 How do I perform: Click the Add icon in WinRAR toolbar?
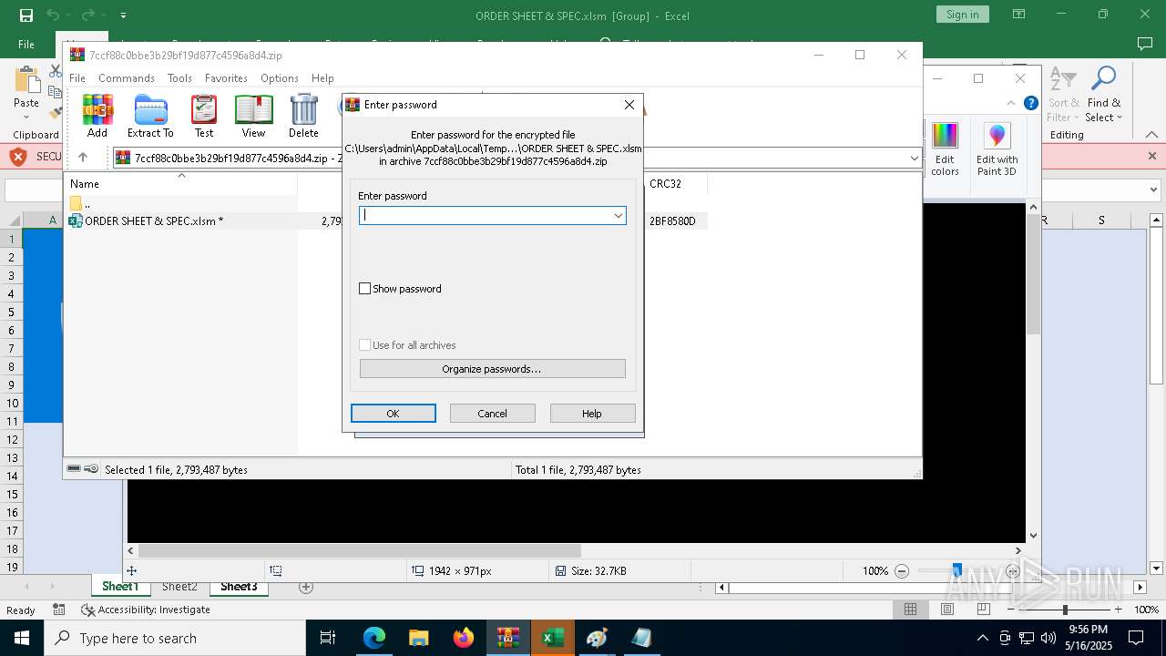tap(97, 117)
